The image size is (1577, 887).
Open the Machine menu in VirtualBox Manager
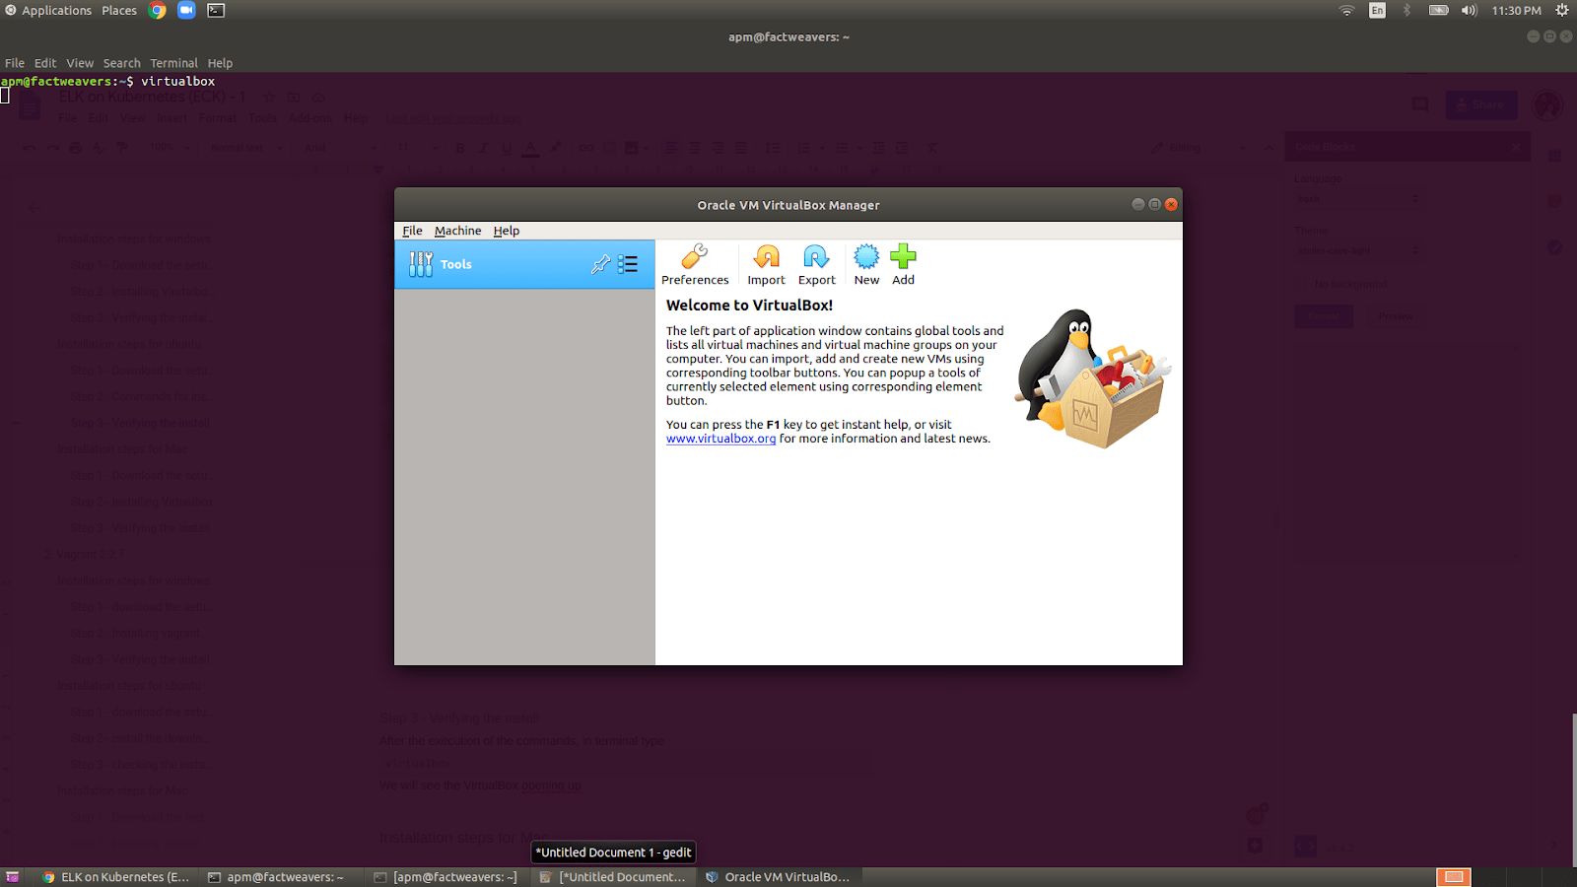pos(457,231)
